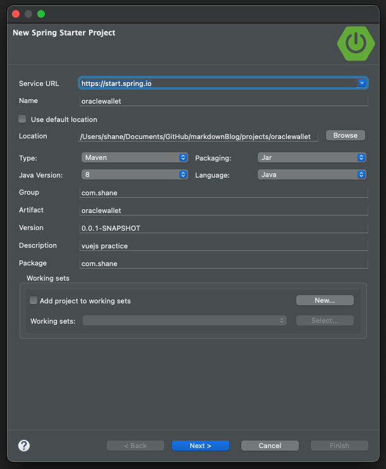Click the Java Version: label
Image resolution: width=386 pixels, height=469 pixels.
tap(40, 175)
